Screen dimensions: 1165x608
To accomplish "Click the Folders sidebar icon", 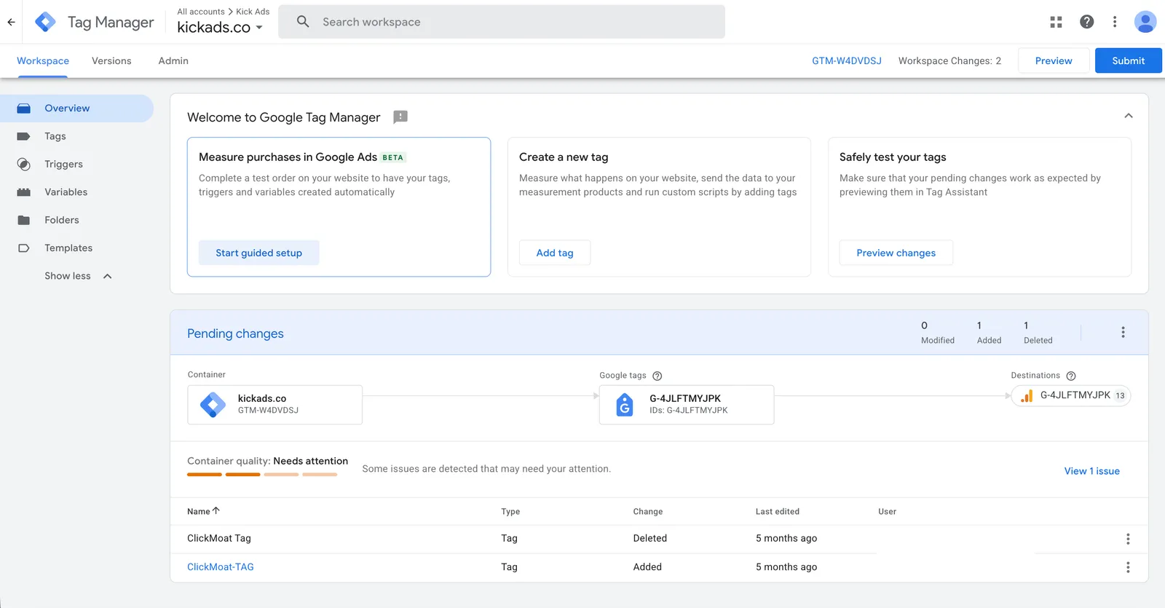I will coord(24,220).
